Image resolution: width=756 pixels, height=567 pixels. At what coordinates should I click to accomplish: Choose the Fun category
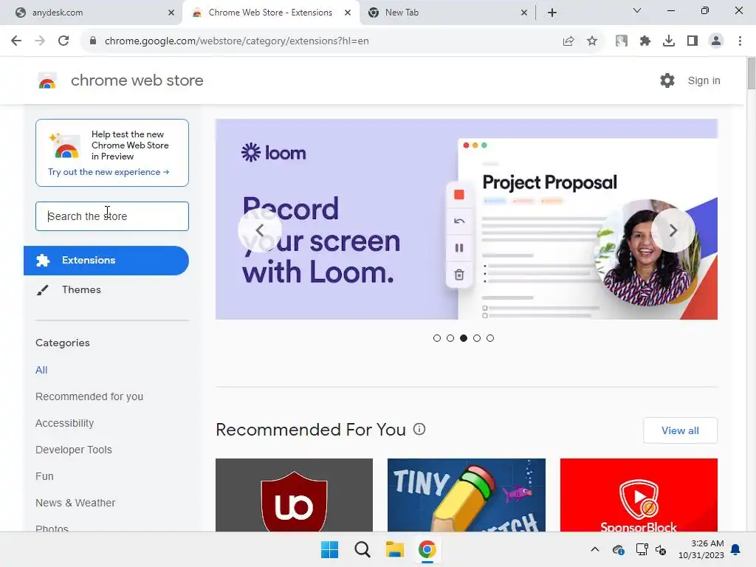(44, 476)
